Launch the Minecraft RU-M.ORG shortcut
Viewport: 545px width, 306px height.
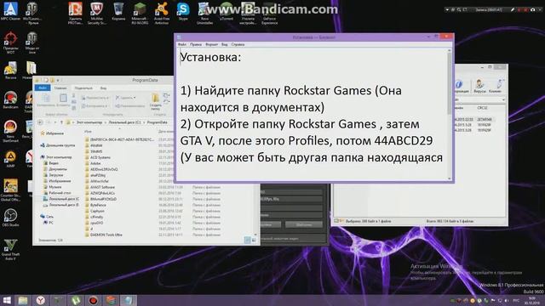(x=140, y=14)
